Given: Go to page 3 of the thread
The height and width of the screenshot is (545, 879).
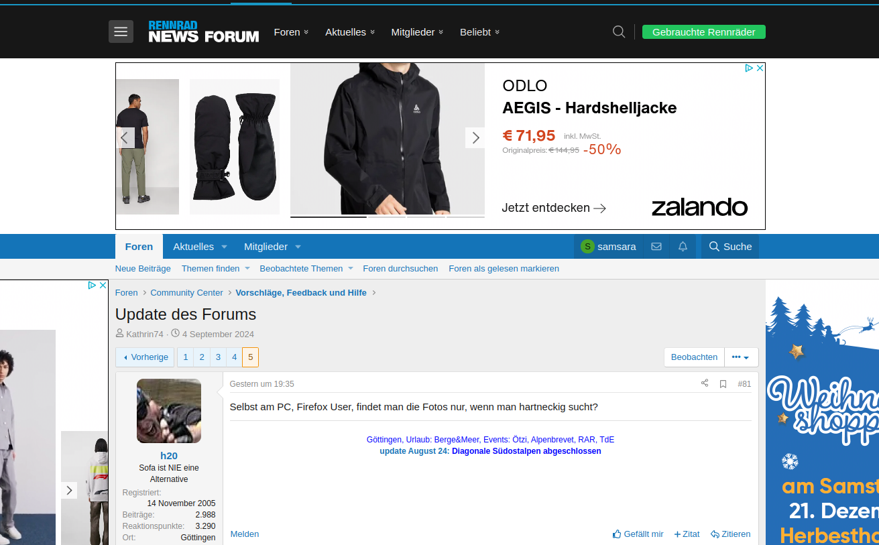Looking at the screenshot, I should (x=218, y=357).
